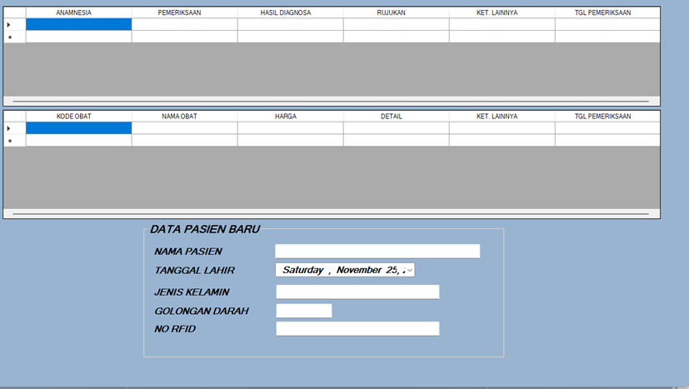
Task: Click the DETAIL cell in the first obat row
Action: (396, 128)
